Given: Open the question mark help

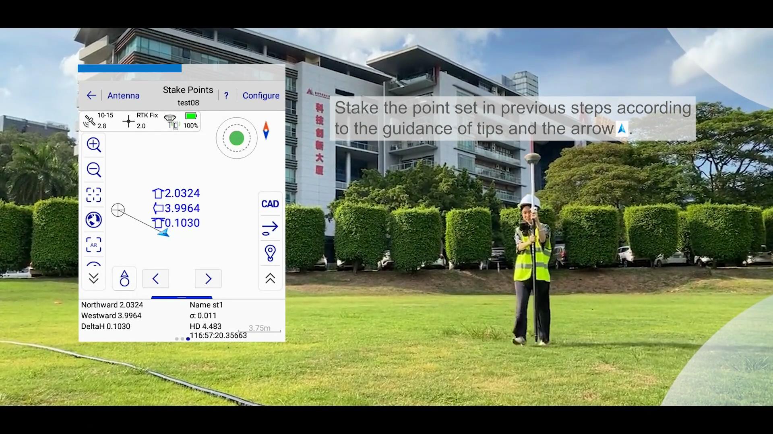Looking at the screenshot, I should (x=226, y=96).
